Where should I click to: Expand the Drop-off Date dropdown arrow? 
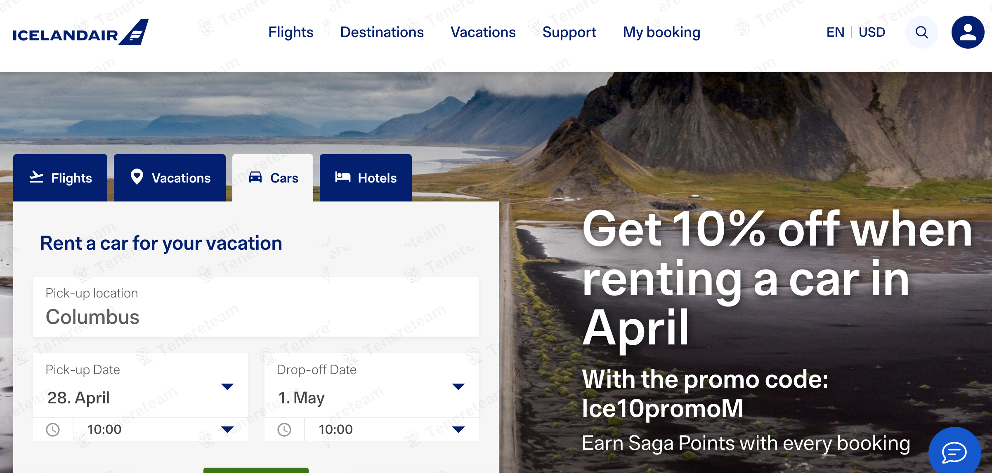pyautogui.click(x=458, y=386)
